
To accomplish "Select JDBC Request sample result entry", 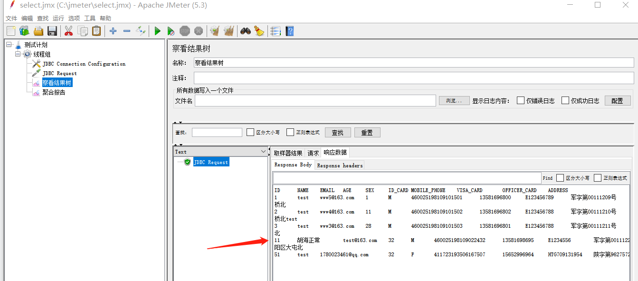I will click(x=211, y=162).
